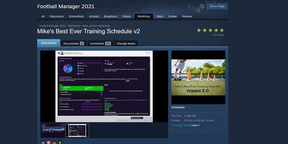The image size is (288, 144).
Task: Select the first thumbnail showing the schedule calendar
Action: [53, 130]
